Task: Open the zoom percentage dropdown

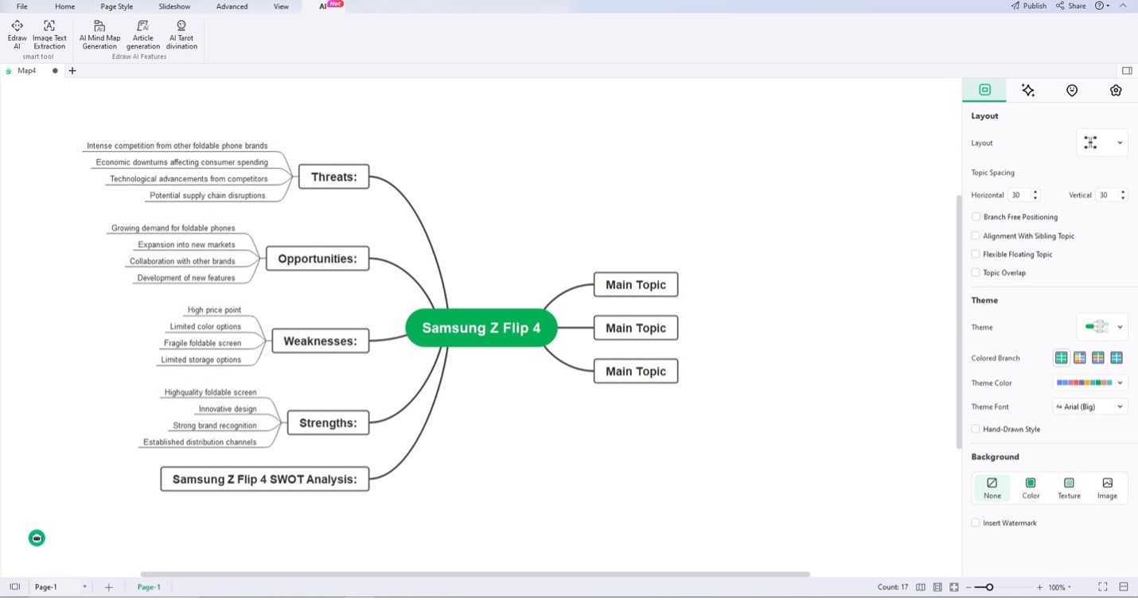Action: [x=1059, y=587]
